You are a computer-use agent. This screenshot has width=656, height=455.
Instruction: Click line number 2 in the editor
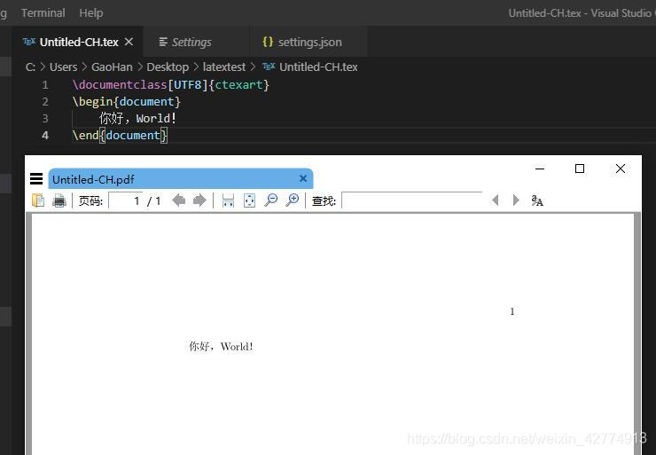45,102
